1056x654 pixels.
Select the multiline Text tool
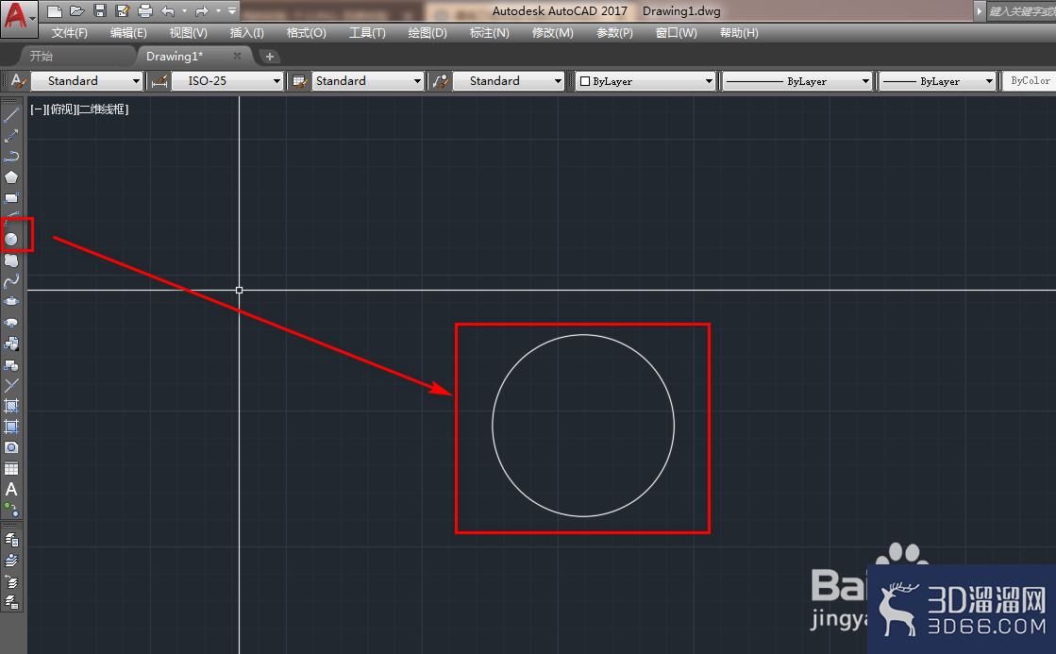(11, 489)
